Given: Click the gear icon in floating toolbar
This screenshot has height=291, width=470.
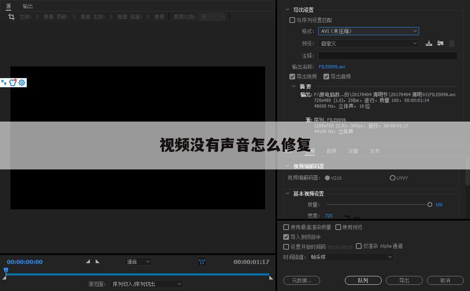Looking at the screenshot, I should (22, 82).
